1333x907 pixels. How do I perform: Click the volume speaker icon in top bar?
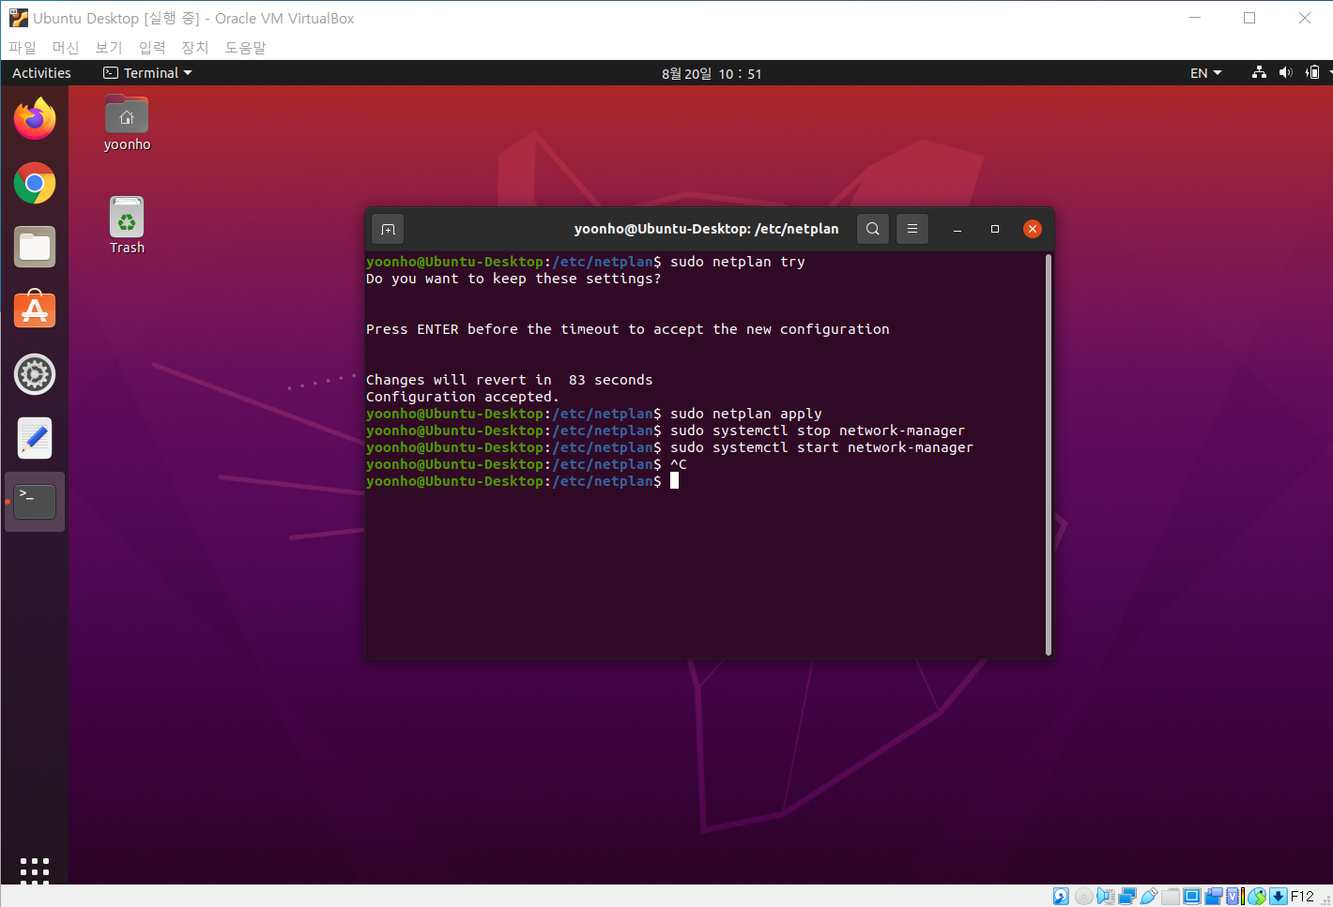click(x=1286, y=73)
